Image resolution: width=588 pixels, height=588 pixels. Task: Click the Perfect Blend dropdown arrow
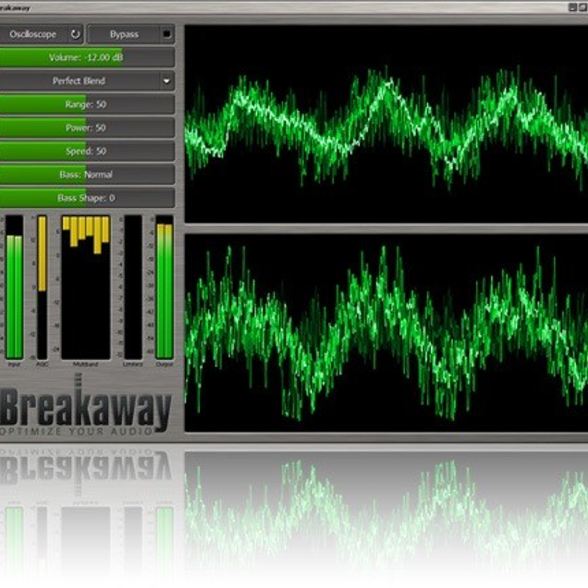(167, 81)
